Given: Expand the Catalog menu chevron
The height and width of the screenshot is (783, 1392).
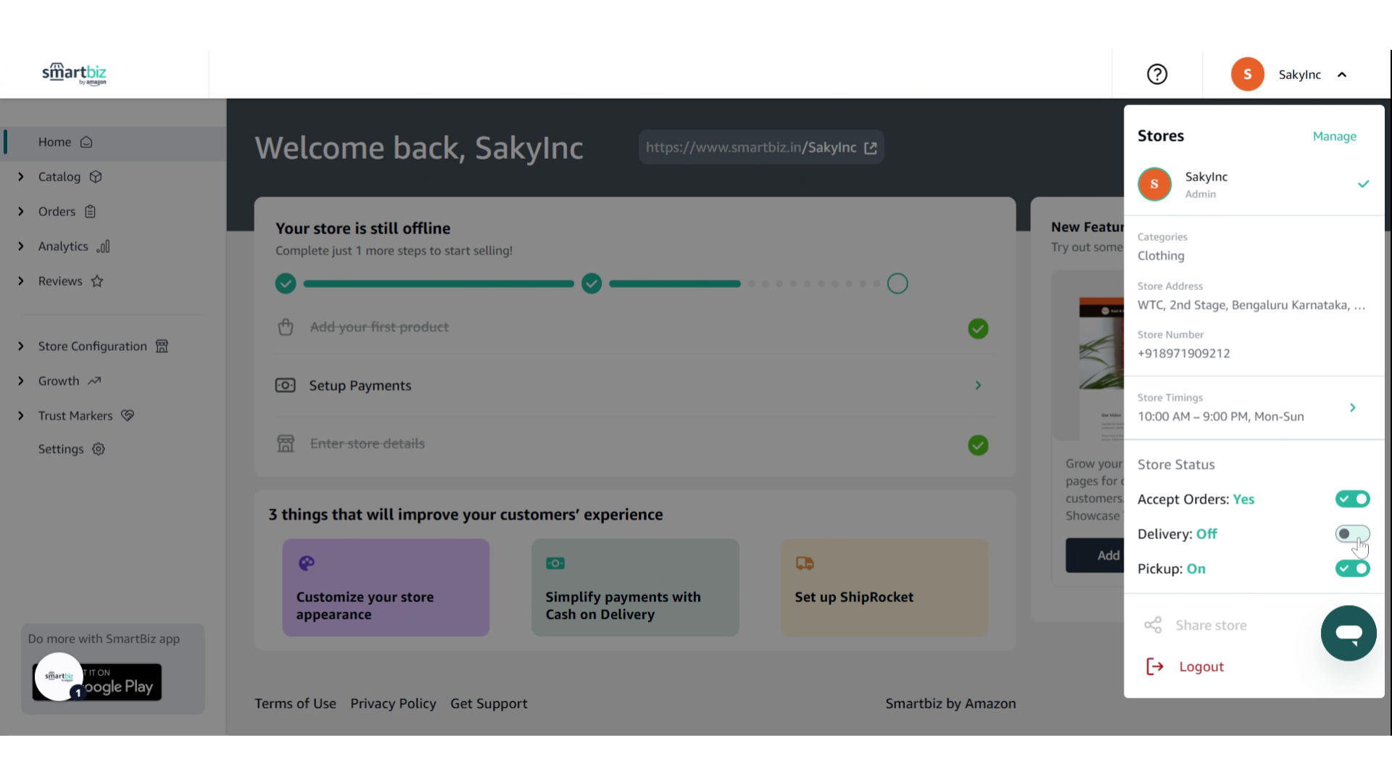Looking at the screenshot, I should (21, 177).
